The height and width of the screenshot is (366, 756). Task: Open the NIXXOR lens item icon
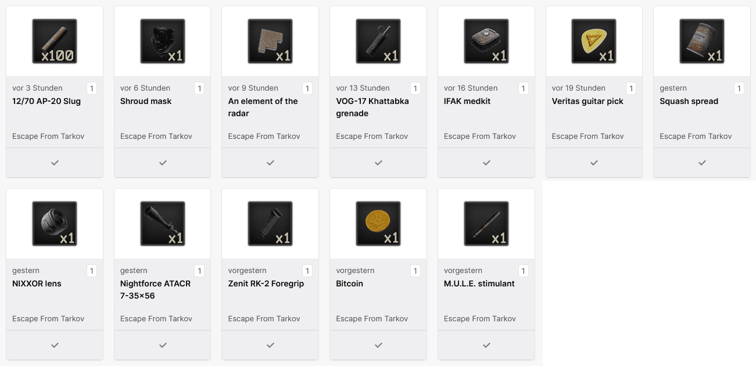click(x=55, y=224)
